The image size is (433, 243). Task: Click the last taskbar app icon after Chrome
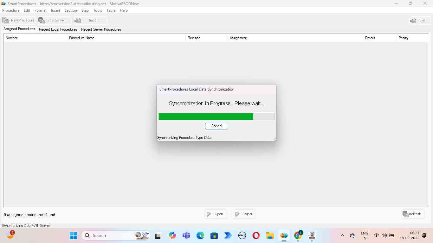click(312, 235)
